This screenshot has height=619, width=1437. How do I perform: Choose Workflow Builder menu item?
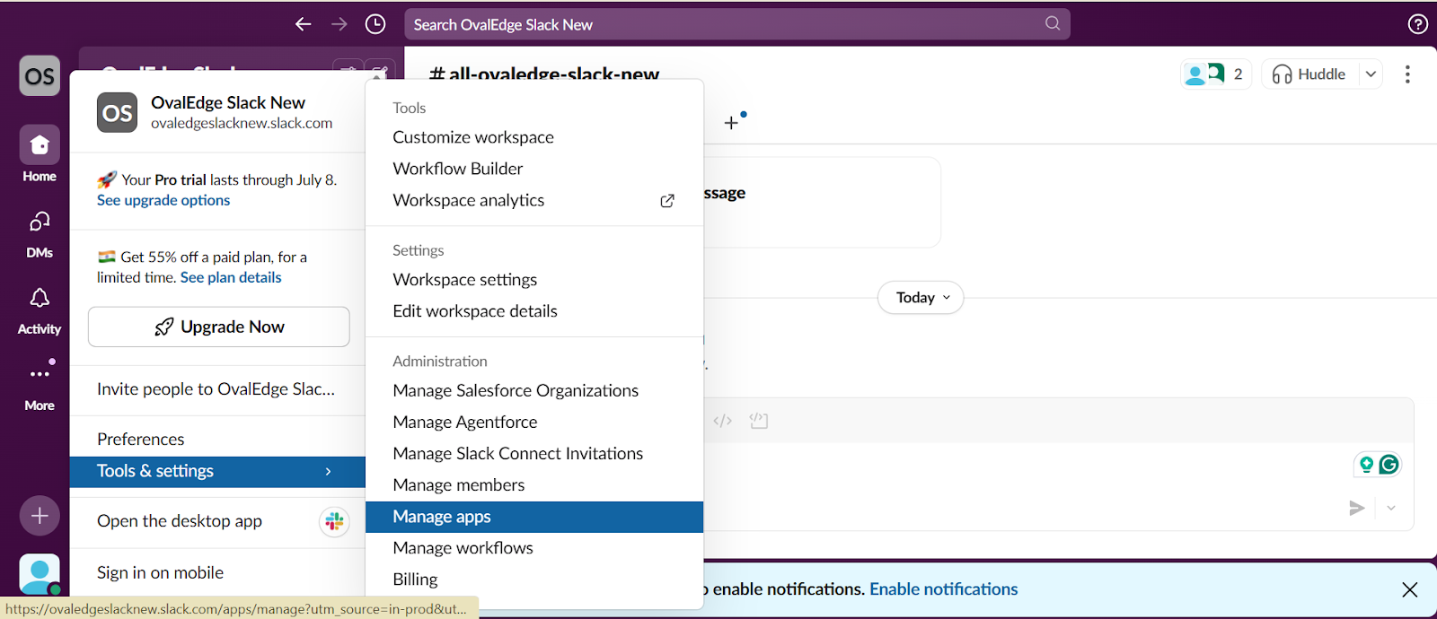[x=457, y=169]
